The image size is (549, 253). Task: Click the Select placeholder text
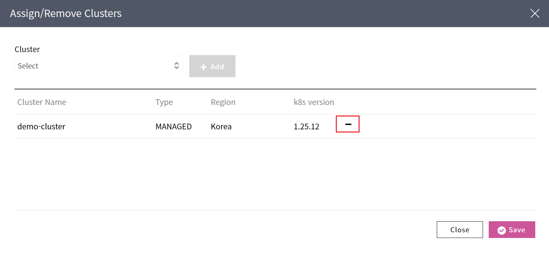28,66
